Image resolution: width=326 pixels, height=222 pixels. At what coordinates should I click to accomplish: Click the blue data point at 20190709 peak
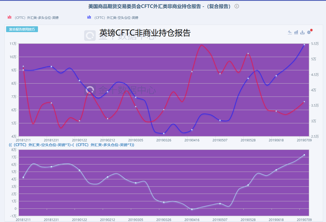click(304, 45)
